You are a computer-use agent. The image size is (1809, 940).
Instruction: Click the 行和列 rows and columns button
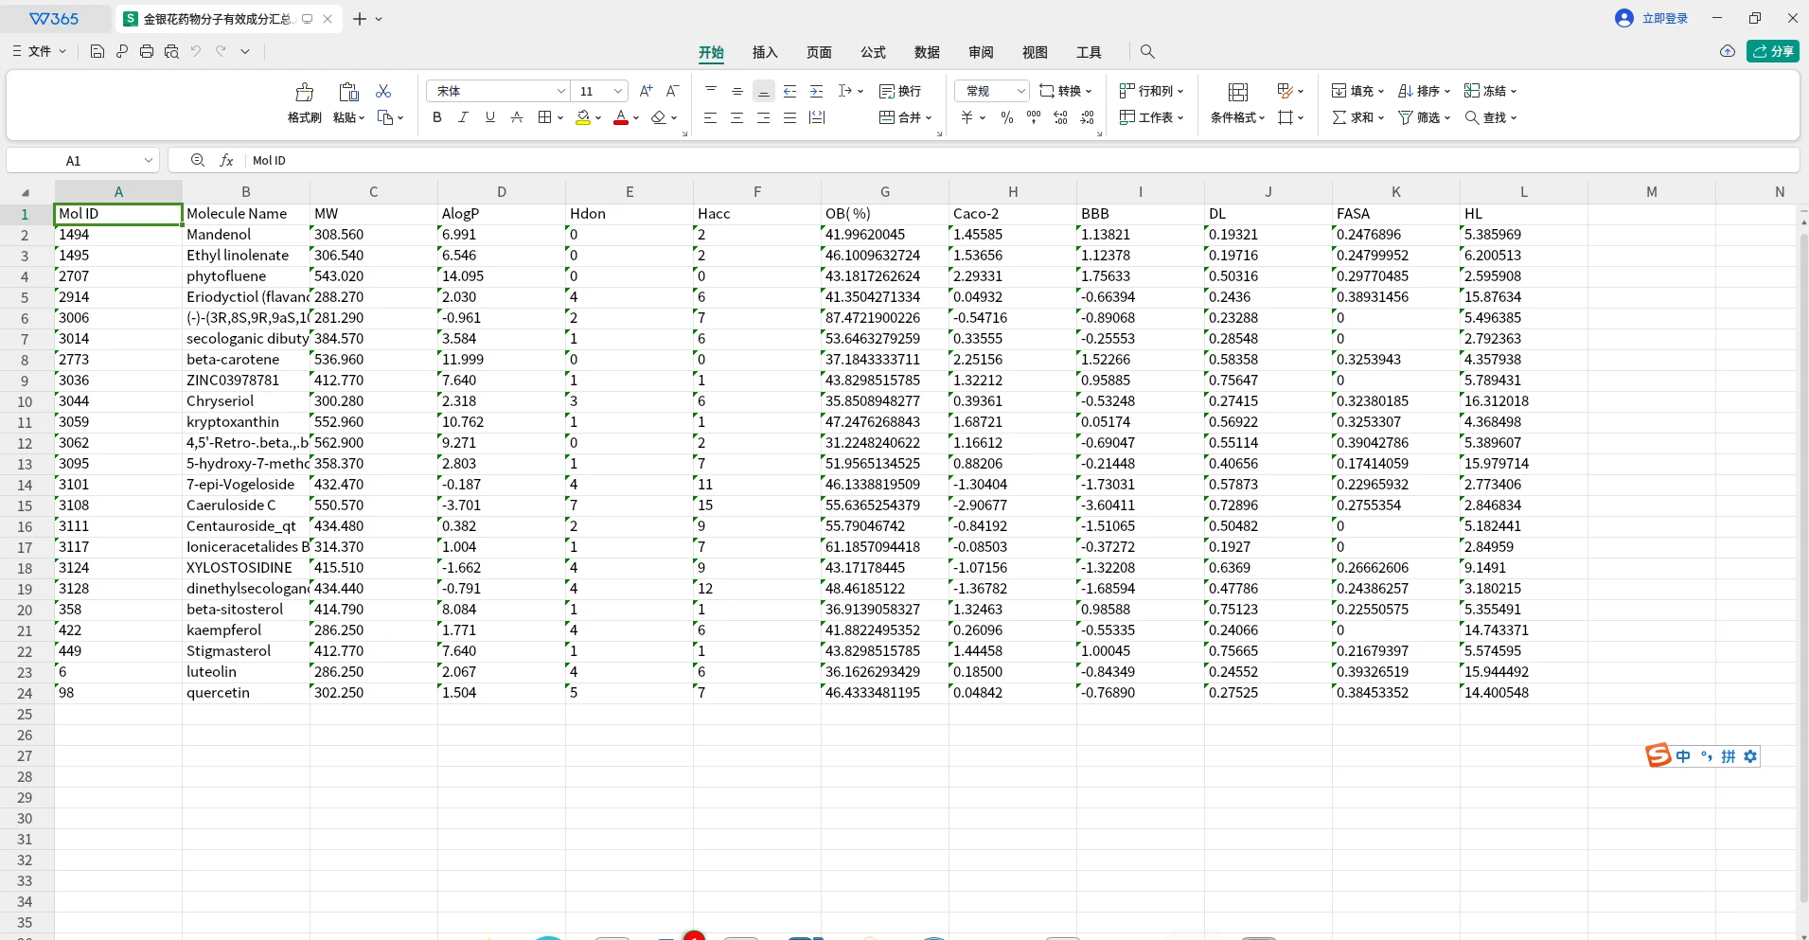(1151, 91)
